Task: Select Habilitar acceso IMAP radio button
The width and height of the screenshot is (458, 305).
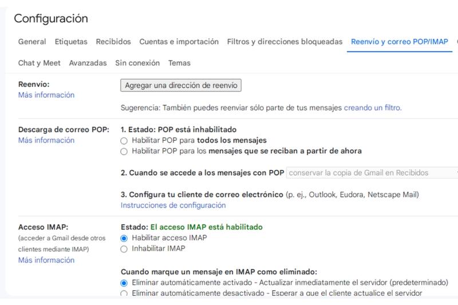Action: pyautogui.click(x=124, y=238)
